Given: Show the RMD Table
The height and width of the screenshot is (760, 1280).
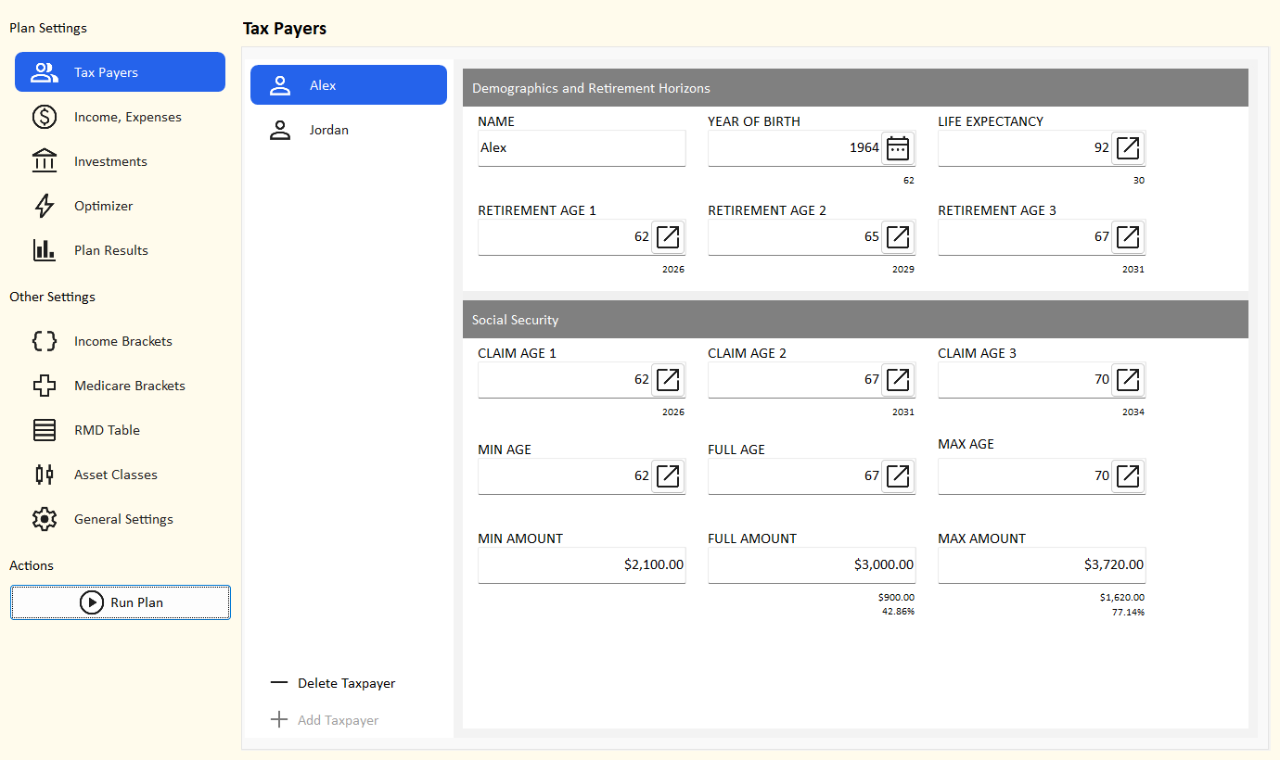Looking at the screenshot, I should [120, 430].
